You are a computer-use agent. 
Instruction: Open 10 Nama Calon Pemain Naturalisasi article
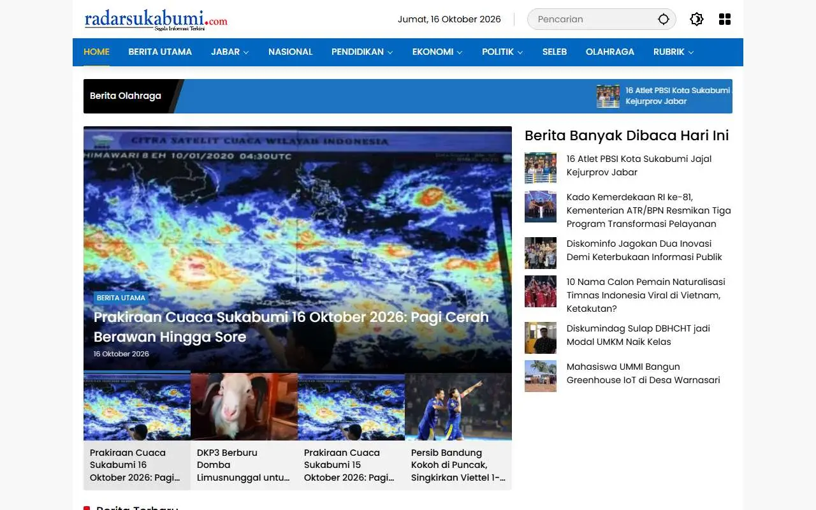[x=646, y=295]
